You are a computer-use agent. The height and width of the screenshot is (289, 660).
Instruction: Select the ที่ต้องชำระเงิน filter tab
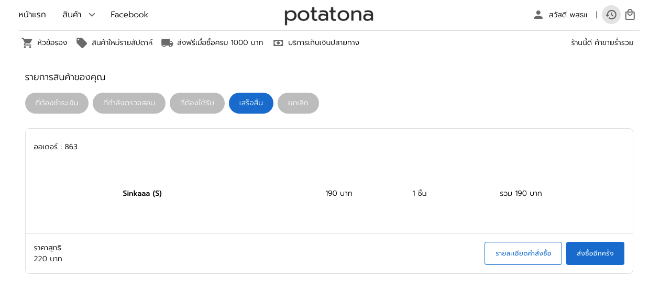pos(57,103)
